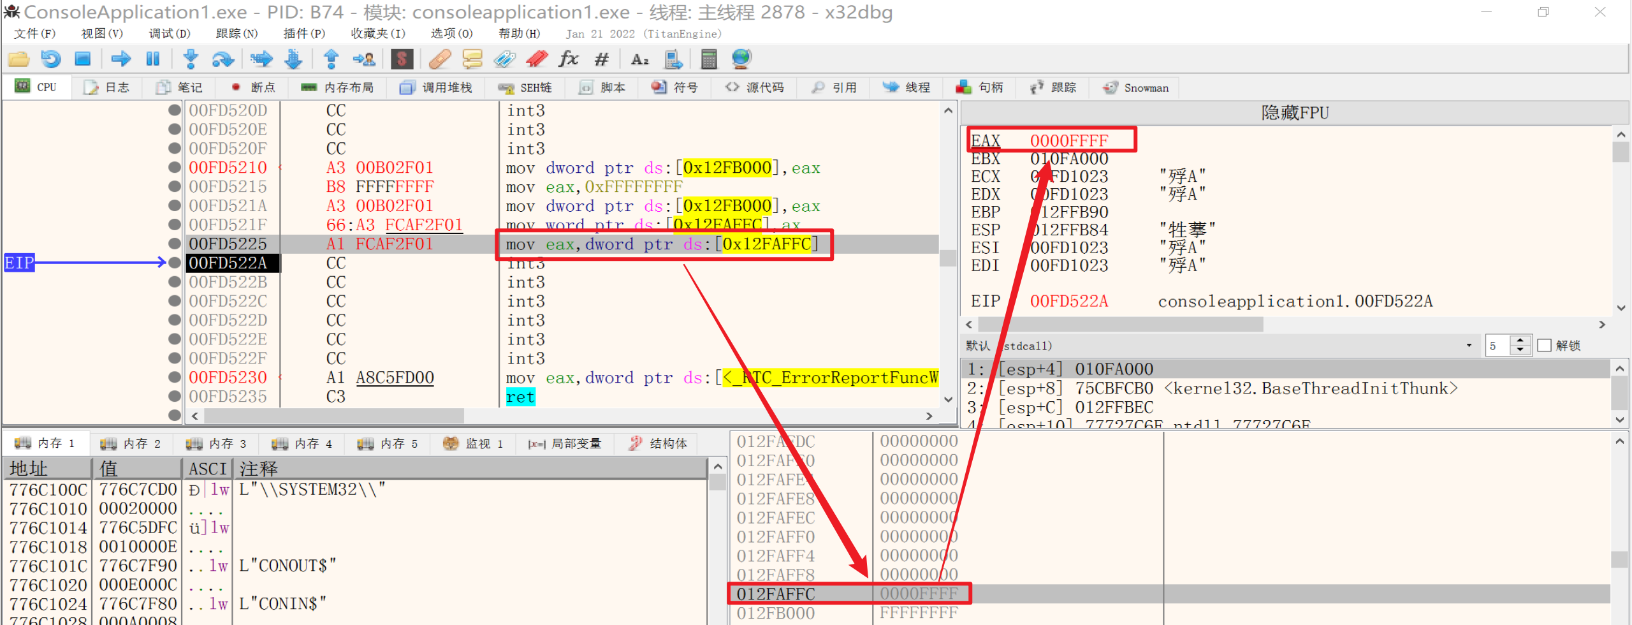Toggle breakpoint dot at address 00FD5210
The width and height of the screenshot is (1632, 625).
pos(174,168)
